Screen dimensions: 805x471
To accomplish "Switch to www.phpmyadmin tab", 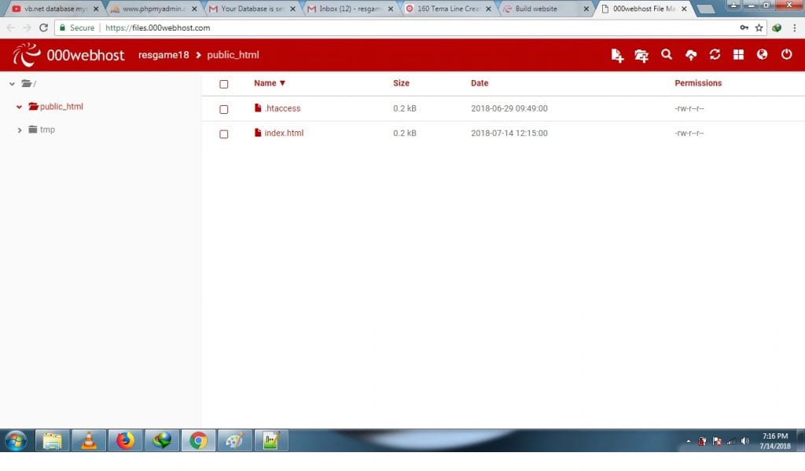I will [x=153, y=9].
